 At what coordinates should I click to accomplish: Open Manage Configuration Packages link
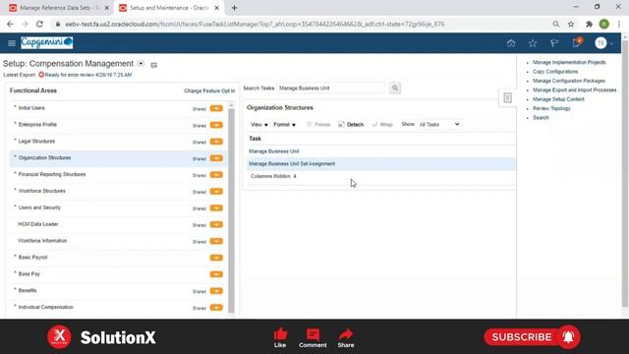pos(569,81)
